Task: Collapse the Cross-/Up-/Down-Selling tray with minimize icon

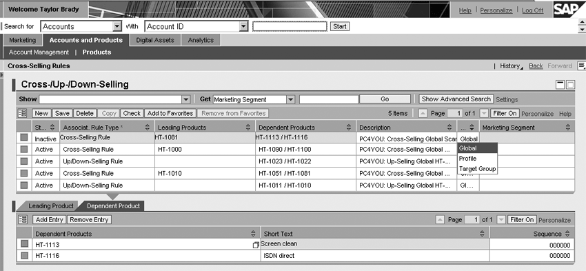Action: tap(560, 85)
